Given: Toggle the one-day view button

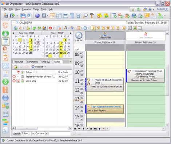Looking at the screenshot, I should [93, 28].
